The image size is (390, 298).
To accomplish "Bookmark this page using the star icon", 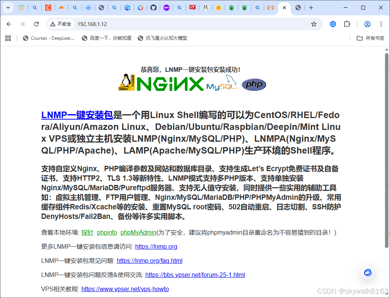I will [x=314, y=24].
